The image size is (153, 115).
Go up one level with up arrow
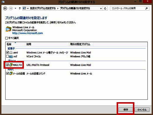click(20, 8)
